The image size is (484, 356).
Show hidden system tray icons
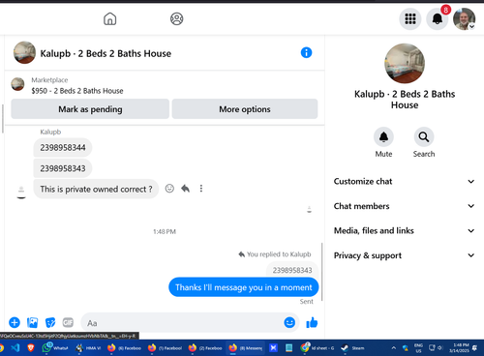pos(394,347)
